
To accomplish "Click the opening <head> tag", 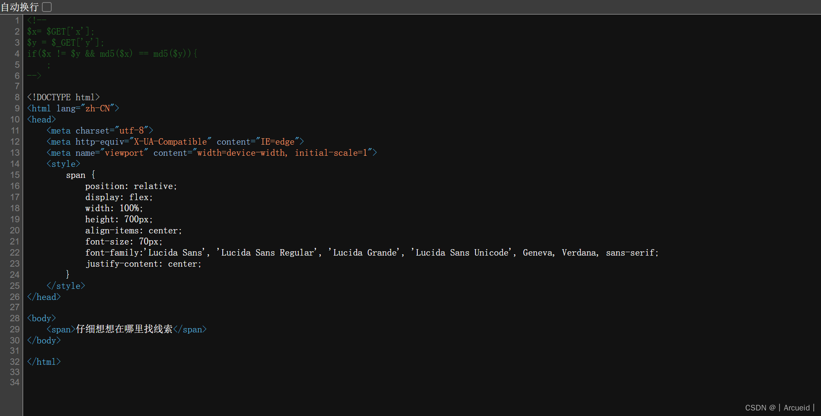I will click(41, 119).
